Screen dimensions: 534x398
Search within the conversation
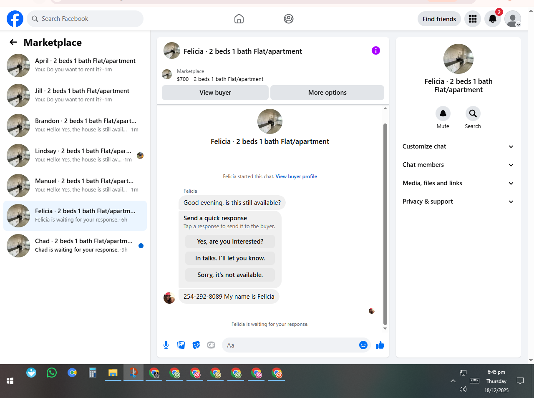(x=473, y=113)
